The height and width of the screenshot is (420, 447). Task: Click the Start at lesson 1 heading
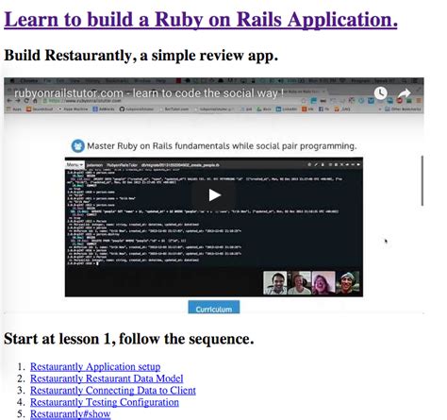tap(129, 339)
